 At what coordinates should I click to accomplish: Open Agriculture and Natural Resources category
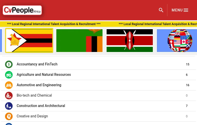click(98, 75)
